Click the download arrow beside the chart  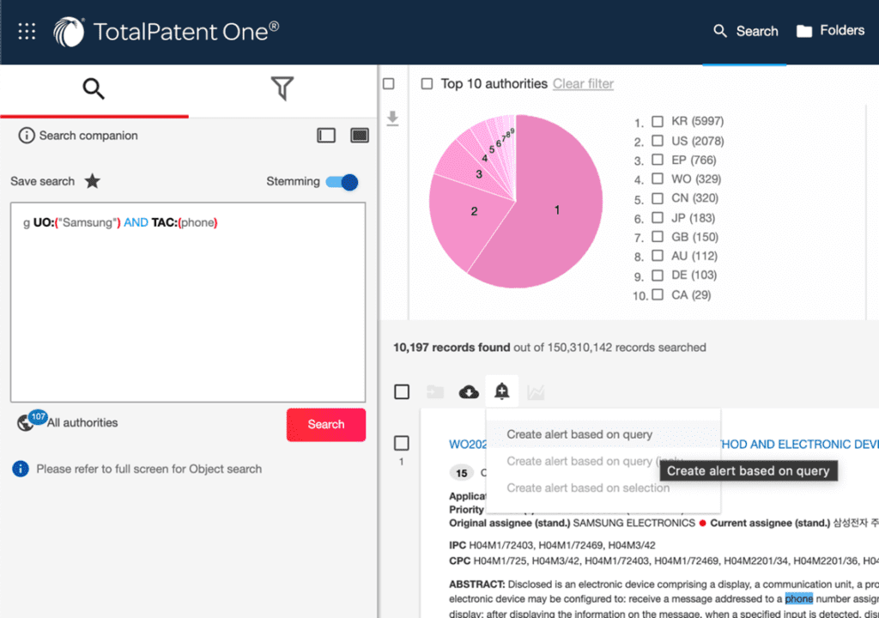392,118
